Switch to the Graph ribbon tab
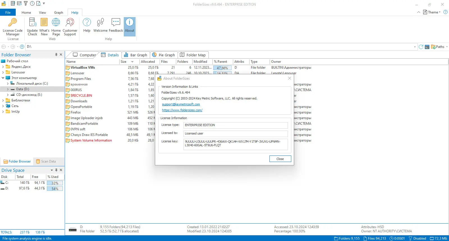The width and height of the screenshot is (449, 241). click(x=59, y=12)
